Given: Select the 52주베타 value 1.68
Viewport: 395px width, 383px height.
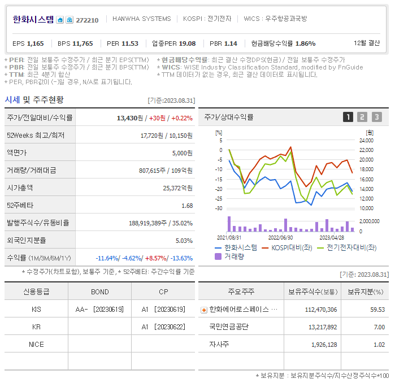Looking at the screenshot, I should pyautogui.click(x=187, y=206).
